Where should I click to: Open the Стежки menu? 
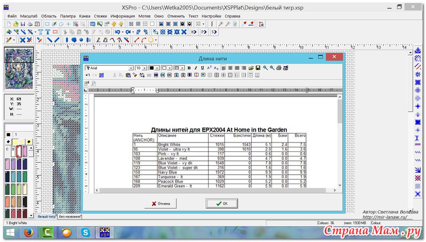tap(101, 16)
